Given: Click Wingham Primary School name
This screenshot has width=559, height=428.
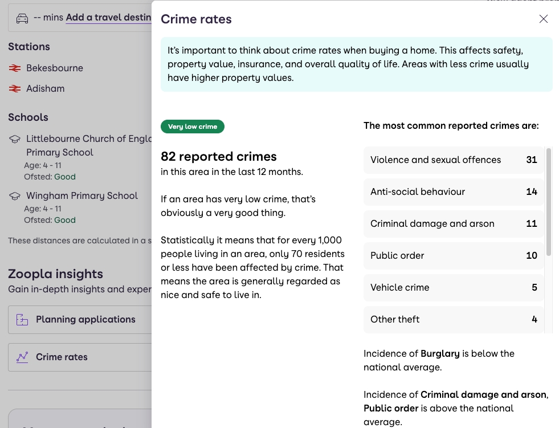Looking at the screenshot, I should click(82, 196).
